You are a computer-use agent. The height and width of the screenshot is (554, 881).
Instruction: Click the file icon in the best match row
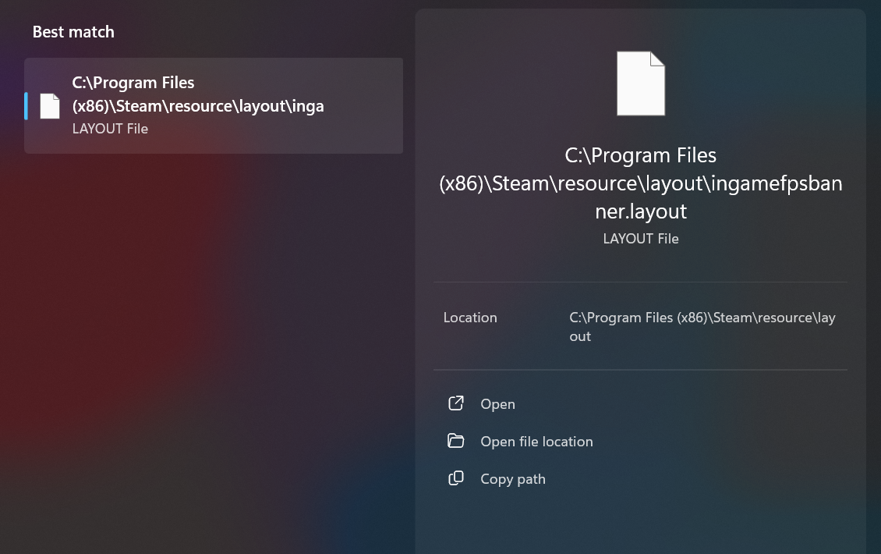coord(50,106)
